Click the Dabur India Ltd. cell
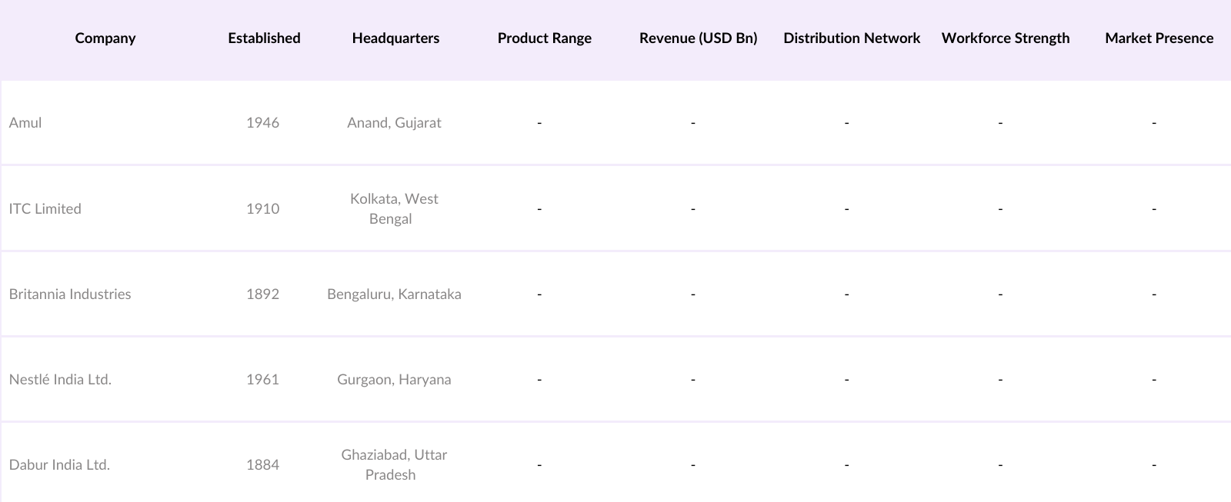1231x502 pixels. pos(59,465)
